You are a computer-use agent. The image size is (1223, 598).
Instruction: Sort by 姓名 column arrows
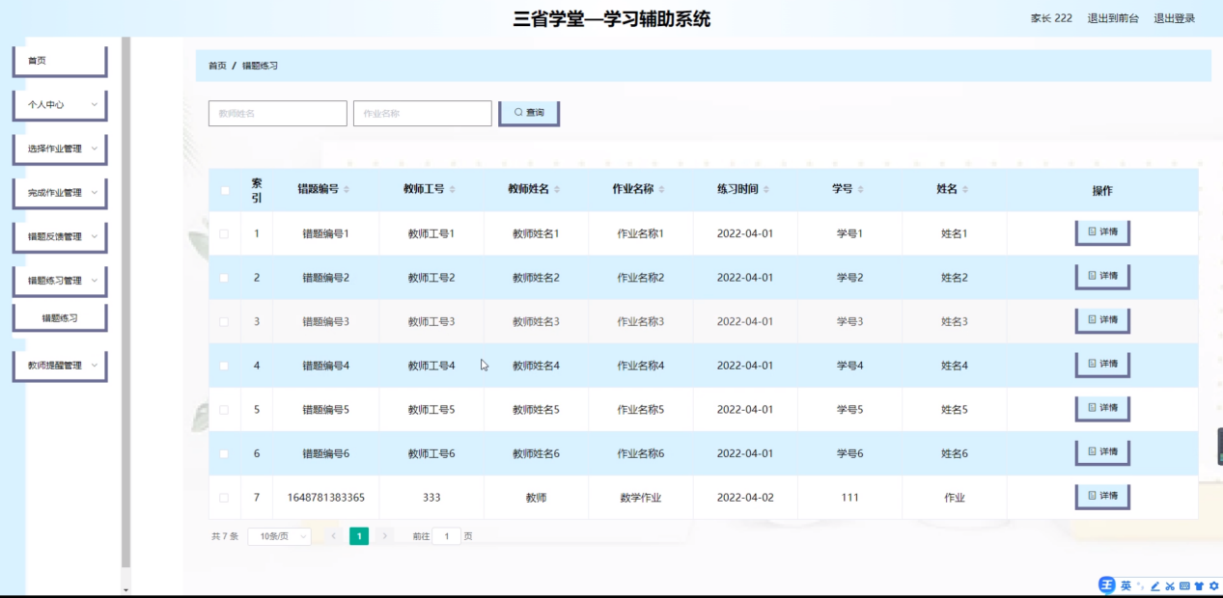click(x=965, y=190)
